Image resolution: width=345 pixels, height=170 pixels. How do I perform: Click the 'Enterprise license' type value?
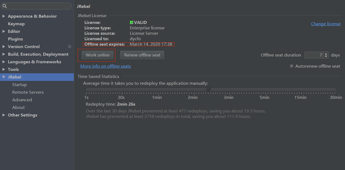pyautogui.click(x=147, y=28)
